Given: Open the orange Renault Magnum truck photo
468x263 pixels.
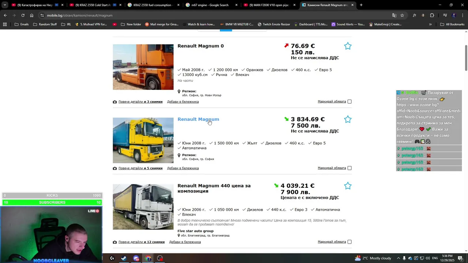Looking at the screenshot, I should (x=143, y=67).
